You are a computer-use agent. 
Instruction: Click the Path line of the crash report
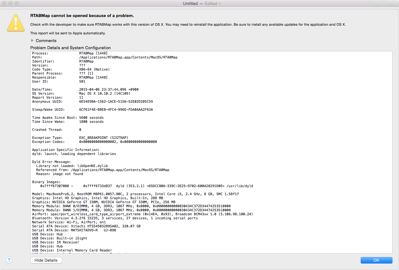click(x=105, y=58)
